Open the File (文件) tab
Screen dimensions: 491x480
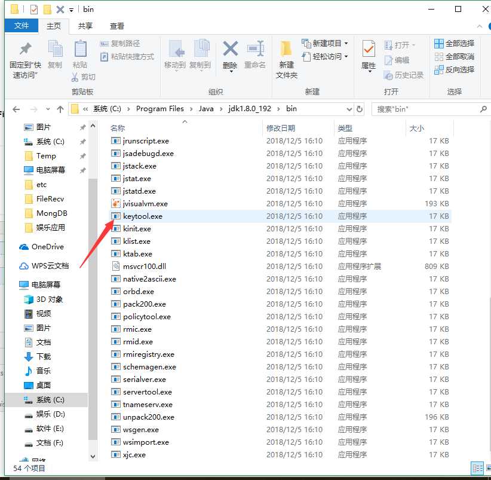click(x=22, y=26)
